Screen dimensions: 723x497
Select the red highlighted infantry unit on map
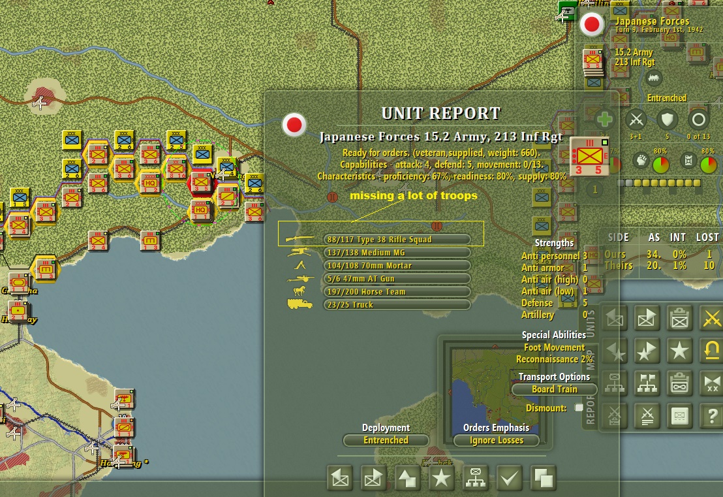(201, 182)
